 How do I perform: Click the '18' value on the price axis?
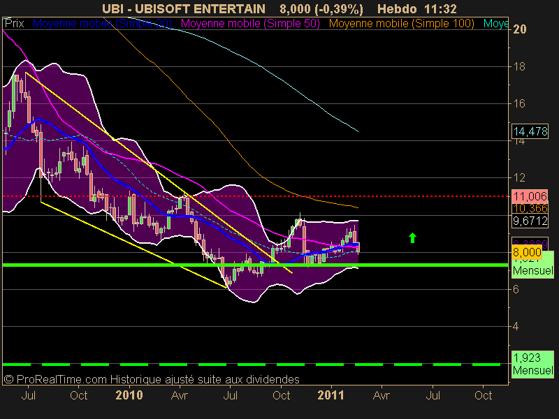coord(519,66)
